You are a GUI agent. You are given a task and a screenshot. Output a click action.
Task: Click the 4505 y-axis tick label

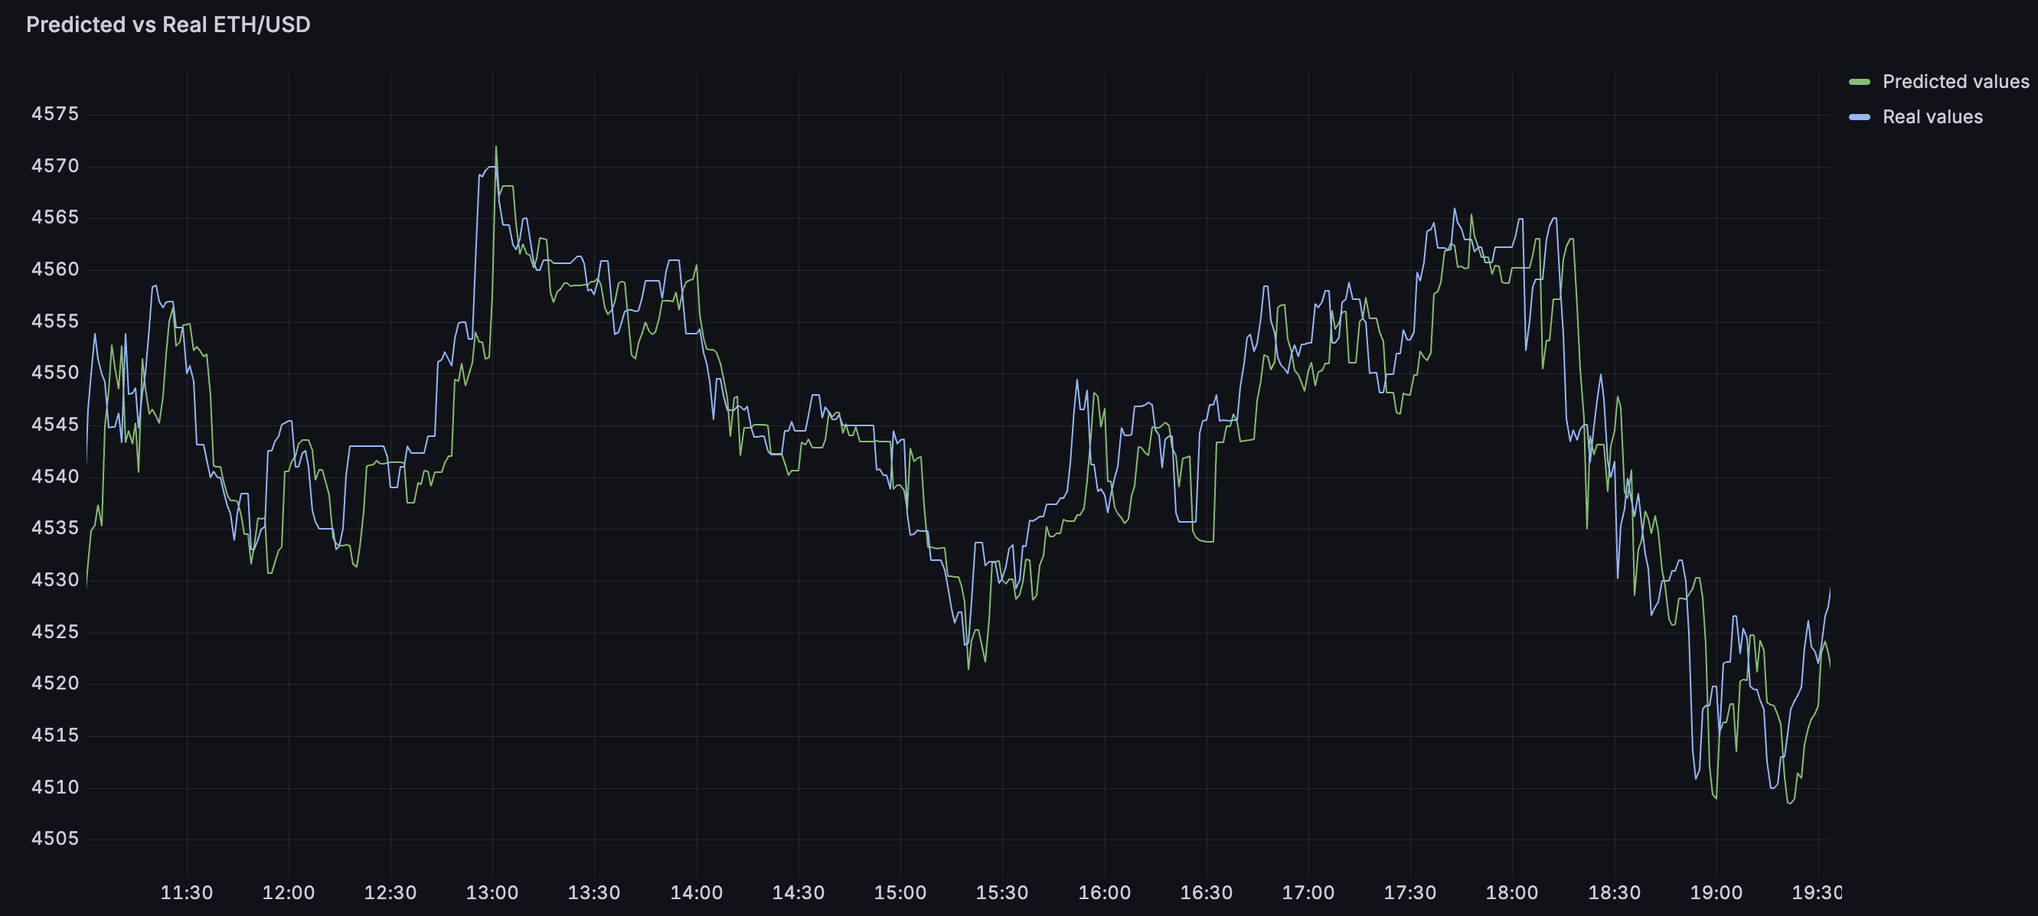tap(55, 839)
